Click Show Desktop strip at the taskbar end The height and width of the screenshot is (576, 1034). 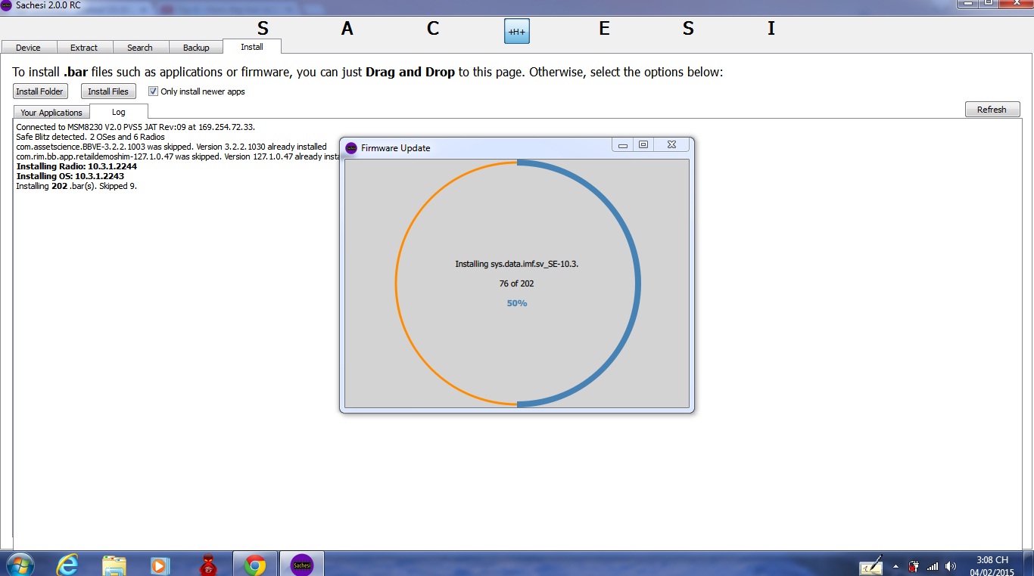click(1029, 564)
